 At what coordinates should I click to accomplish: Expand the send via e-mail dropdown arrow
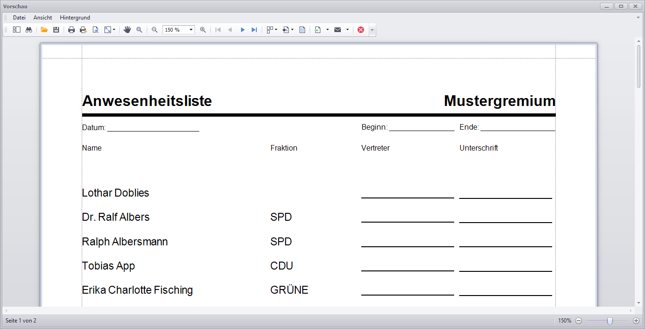[x=347, y=30]
